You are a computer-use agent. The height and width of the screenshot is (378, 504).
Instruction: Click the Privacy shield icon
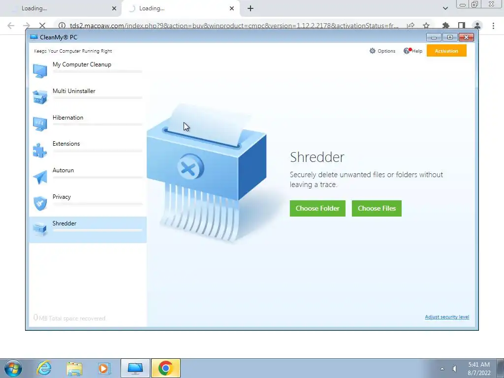click(40, 203)
